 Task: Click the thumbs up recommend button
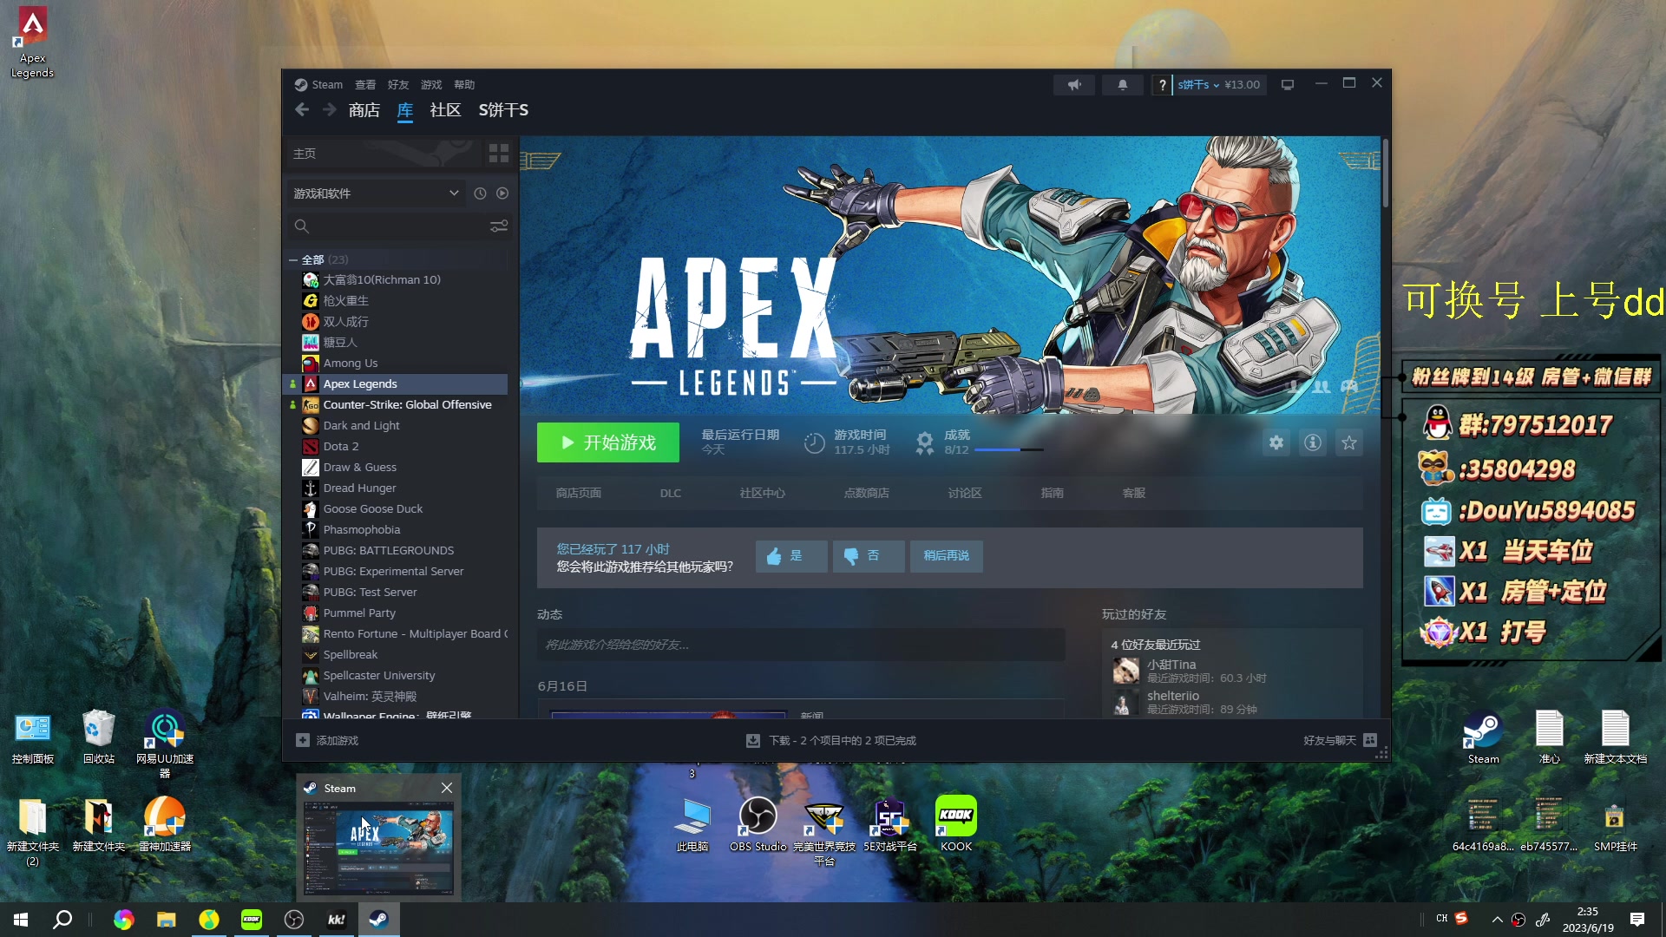point(791,556)
